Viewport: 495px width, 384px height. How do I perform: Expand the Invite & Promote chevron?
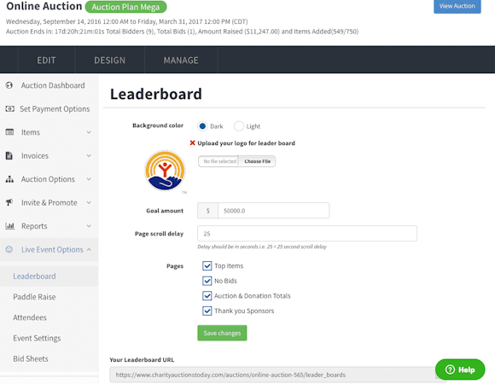(89, 202)
